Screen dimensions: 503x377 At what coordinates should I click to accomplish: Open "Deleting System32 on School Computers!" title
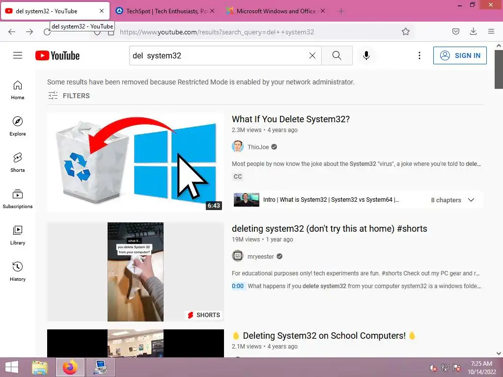click(x=324, y=336)
